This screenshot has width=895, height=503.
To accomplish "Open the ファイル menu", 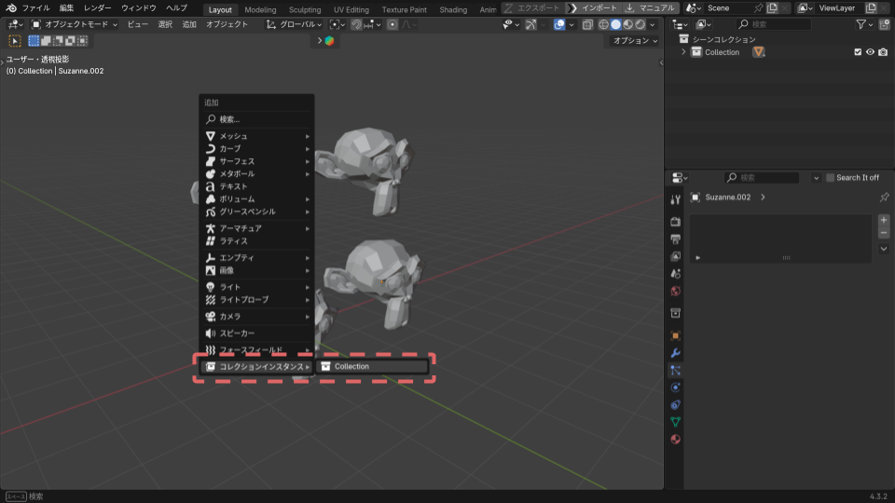I will [x=35, y=8].
